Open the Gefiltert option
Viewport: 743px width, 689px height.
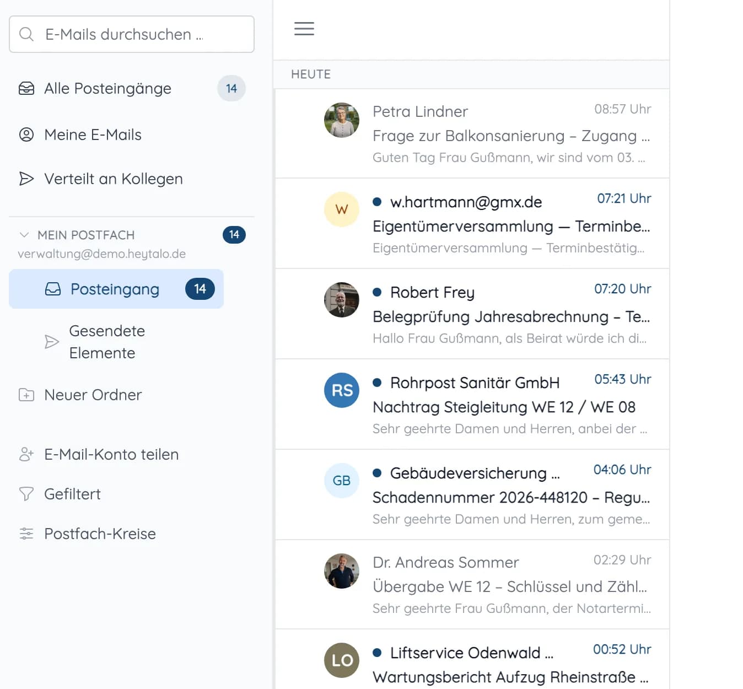coord(132,494)
